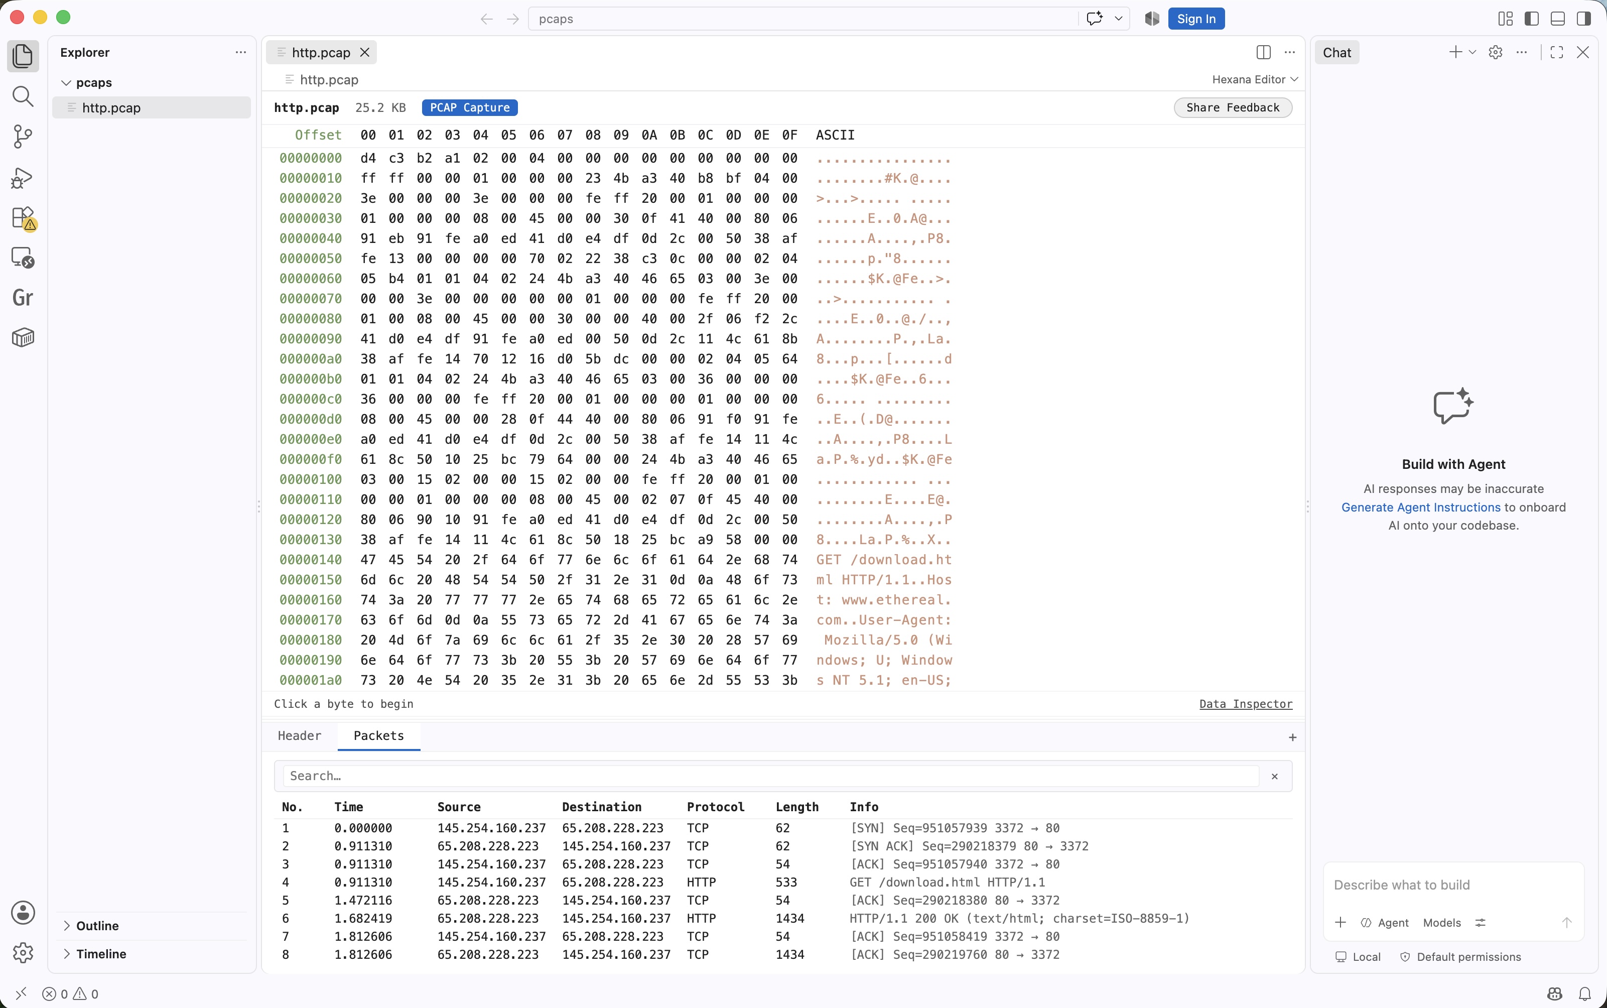Toggle the secondary side bar
The height and width of the screenshot is (1008, 1607).
pos(1584,19)
